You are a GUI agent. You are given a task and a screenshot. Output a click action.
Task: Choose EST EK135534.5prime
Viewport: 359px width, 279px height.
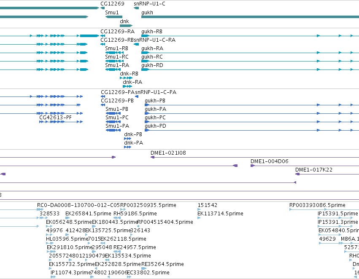[128, 256]
